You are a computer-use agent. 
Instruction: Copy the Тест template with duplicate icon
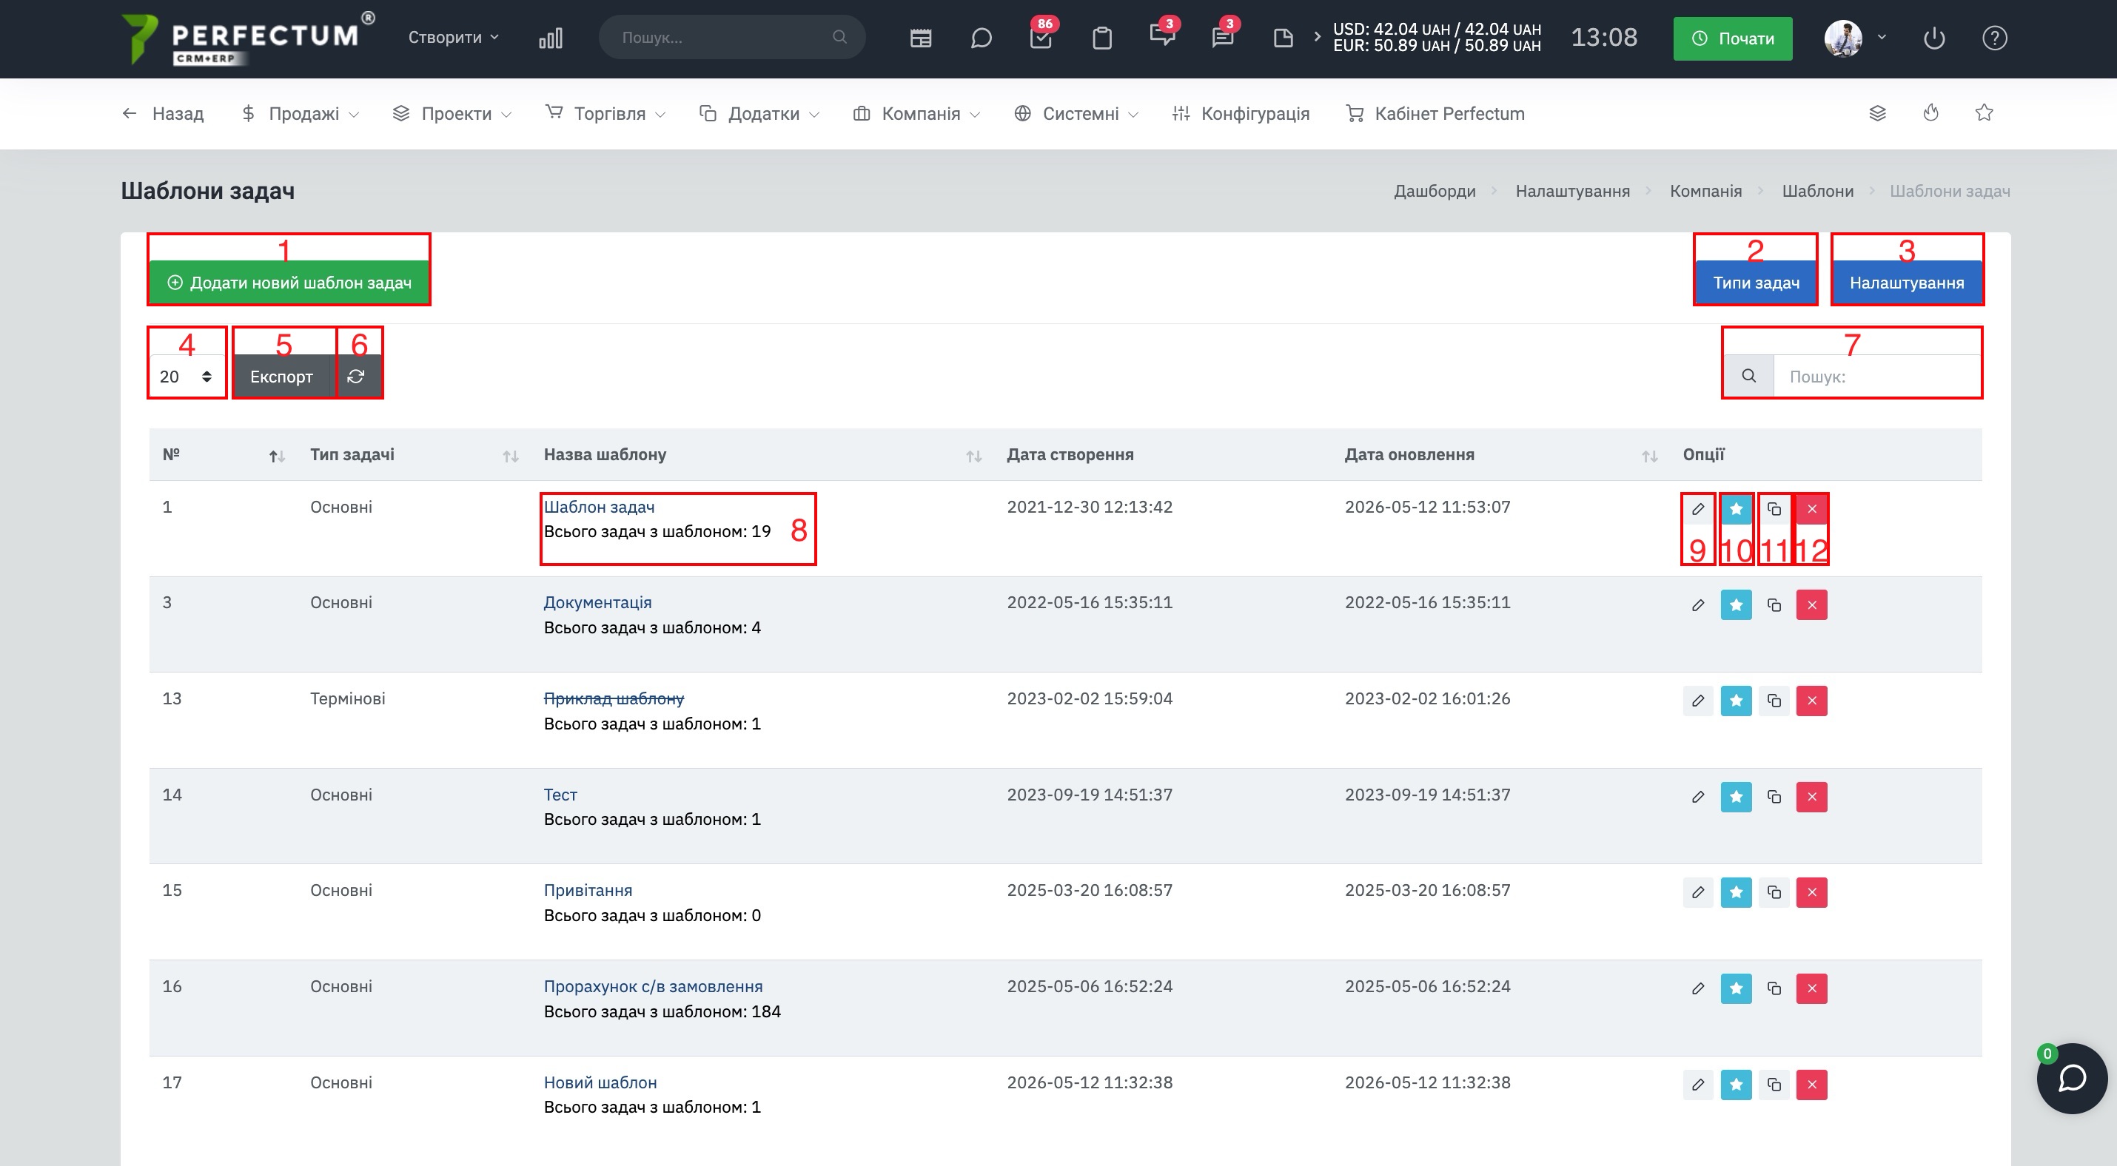pyautogui.click(x=1774, y=797)
